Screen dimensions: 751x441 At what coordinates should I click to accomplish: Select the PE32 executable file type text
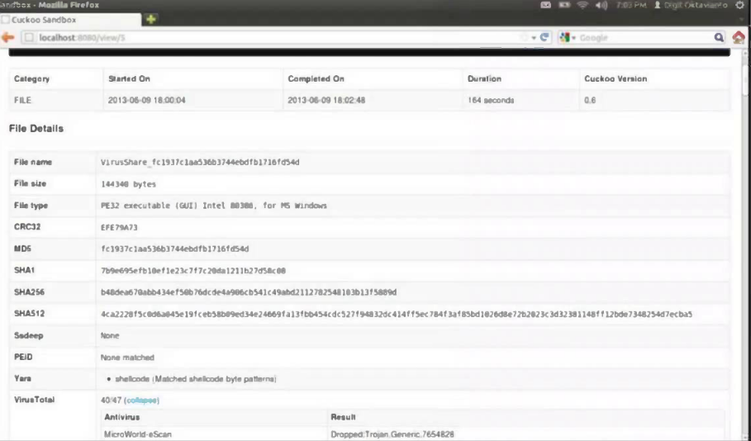click(x=214, y=206)
